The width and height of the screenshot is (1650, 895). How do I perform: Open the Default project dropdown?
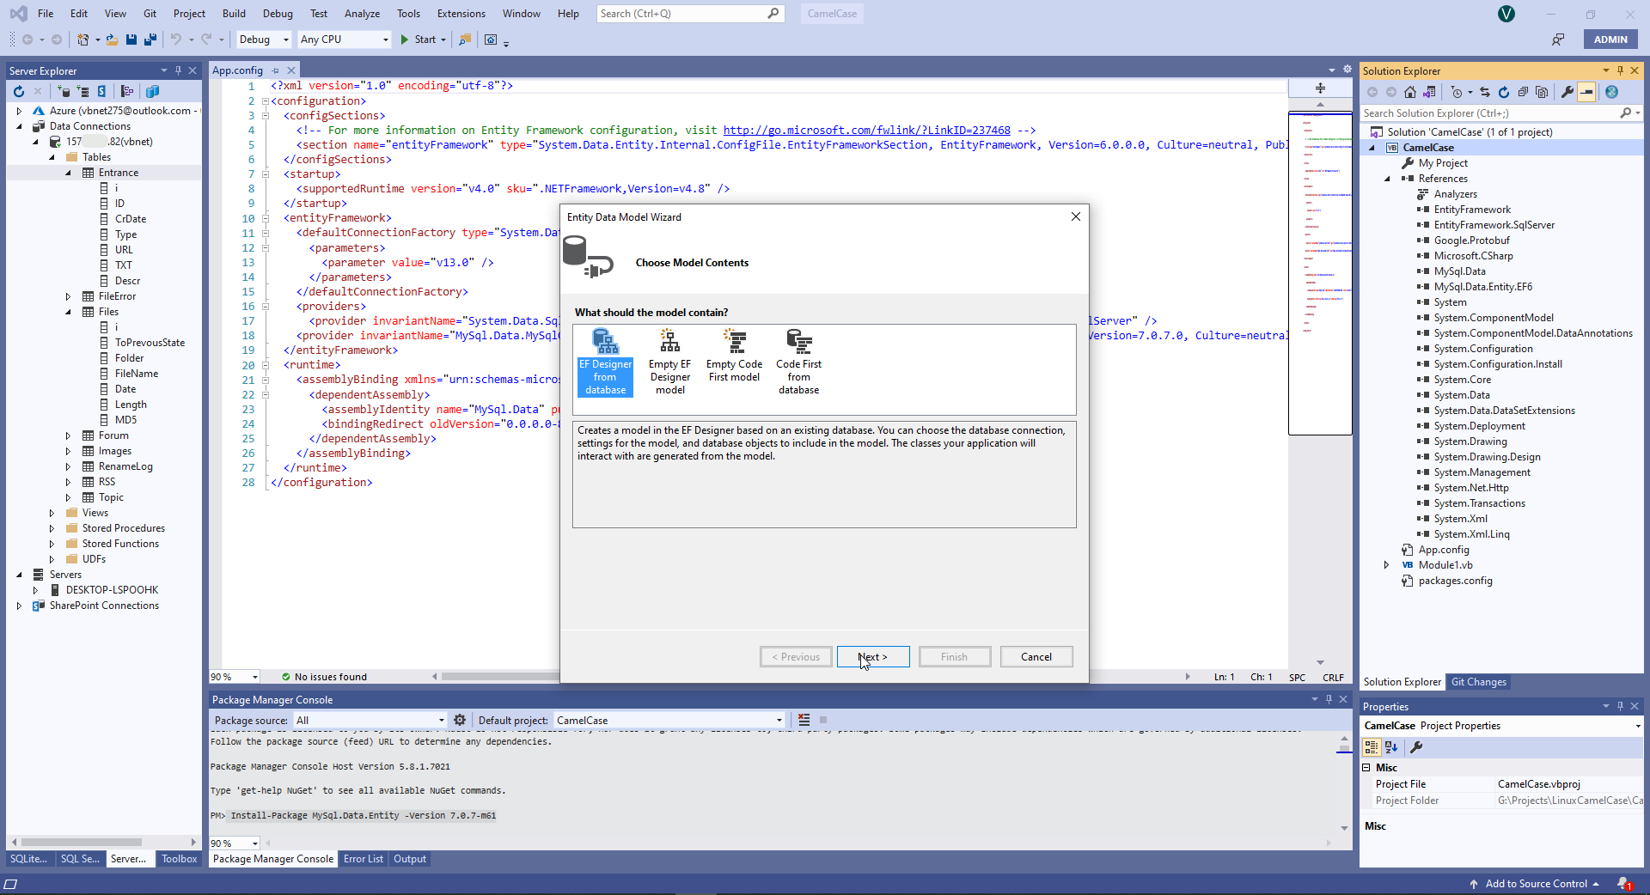[x=669, y=721]
